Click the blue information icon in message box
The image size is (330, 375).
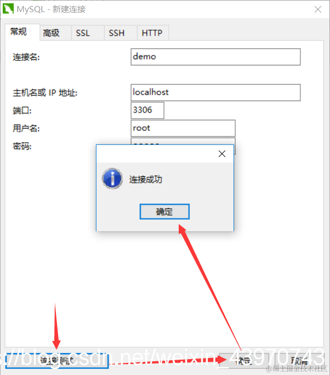[112, 178]
